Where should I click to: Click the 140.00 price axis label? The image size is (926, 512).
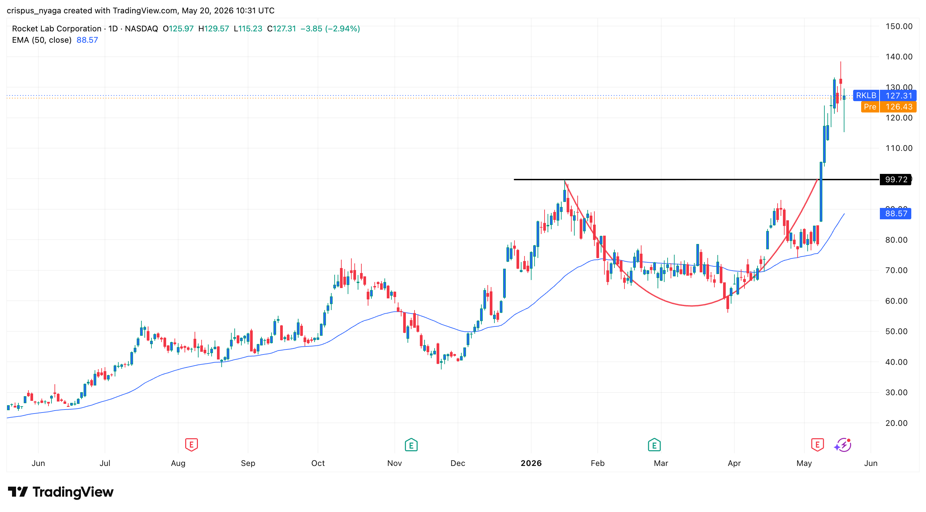899,57
